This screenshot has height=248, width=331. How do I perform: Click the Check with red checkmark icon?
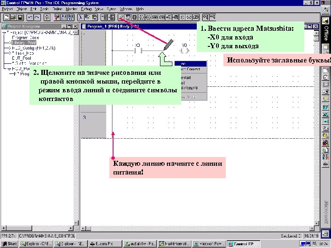coord(57,17)
